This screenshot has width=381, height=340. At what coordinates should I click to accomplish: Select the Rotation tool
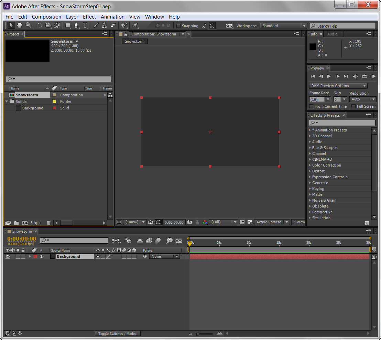pos(39,25)
